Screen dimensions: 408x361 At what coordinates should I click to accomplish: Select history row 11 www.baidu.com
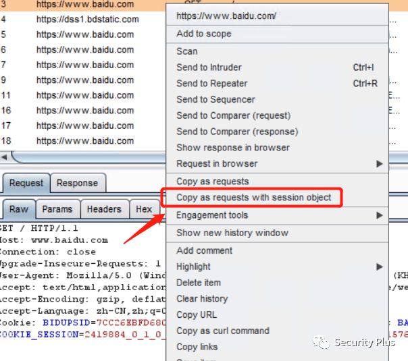point(82,95)
